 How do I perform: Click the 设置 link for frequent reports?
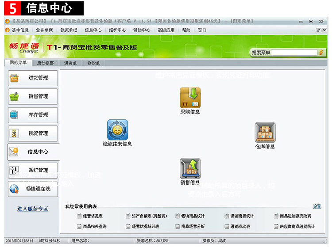click(317, 206)
